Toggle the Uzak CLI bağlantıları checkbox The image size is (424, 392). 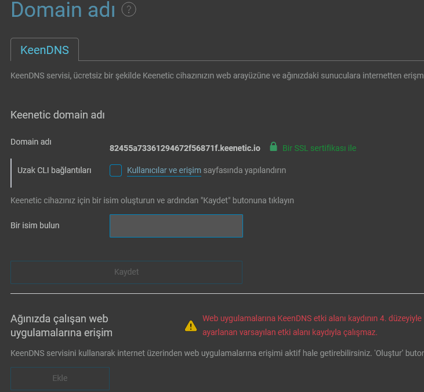(116, 171)
